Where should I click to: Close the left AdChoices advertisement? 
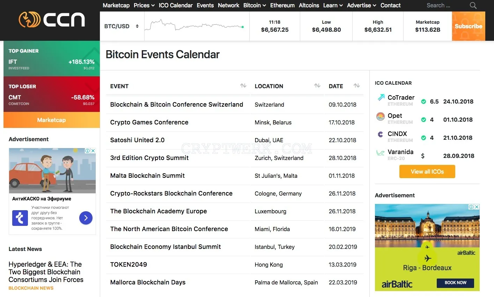[93, 151]
